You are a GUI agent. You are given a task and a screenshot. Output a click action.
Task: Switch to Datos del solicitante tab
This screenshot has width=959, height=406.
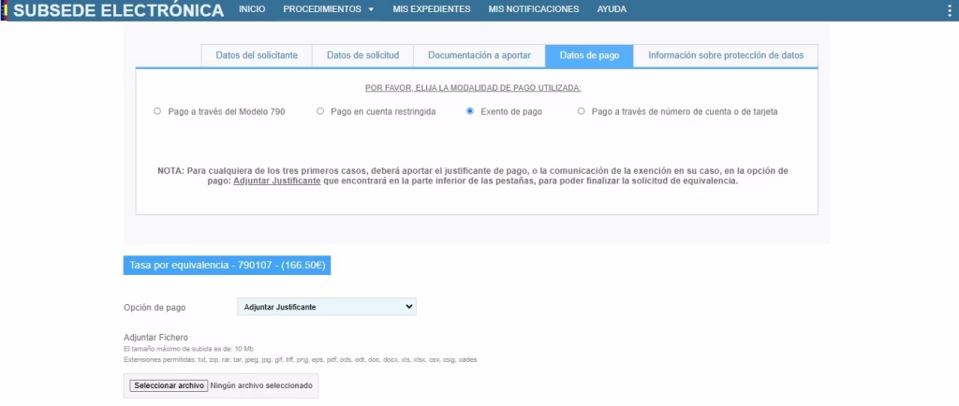257,55
